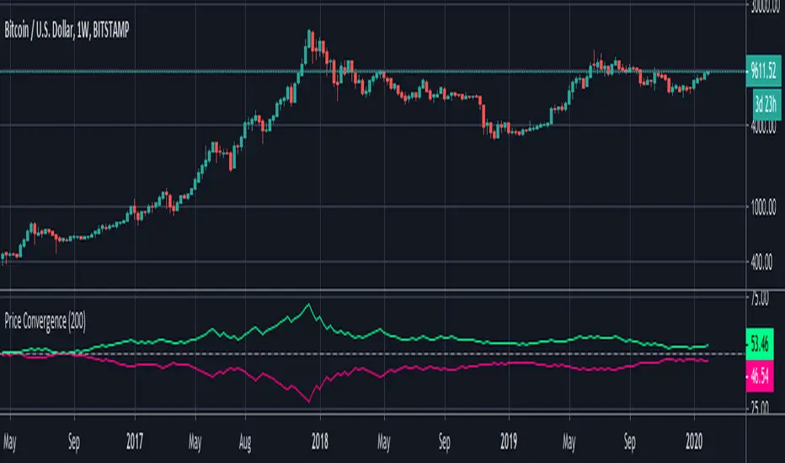Click the 75.00 indicator axis label
Viewport: 785px width, 463px height.
point(761,300)
